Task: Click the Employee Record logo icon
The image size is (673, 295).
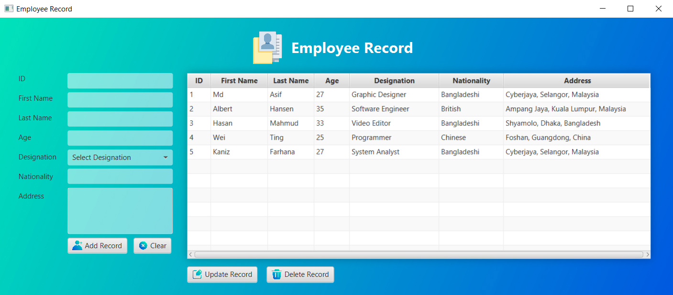Action: (x=267, y=48)
